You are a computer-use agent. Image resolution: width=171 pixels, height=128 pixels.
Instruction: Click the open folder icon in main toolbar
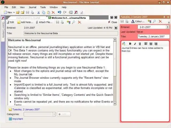(x=18, y=13)
